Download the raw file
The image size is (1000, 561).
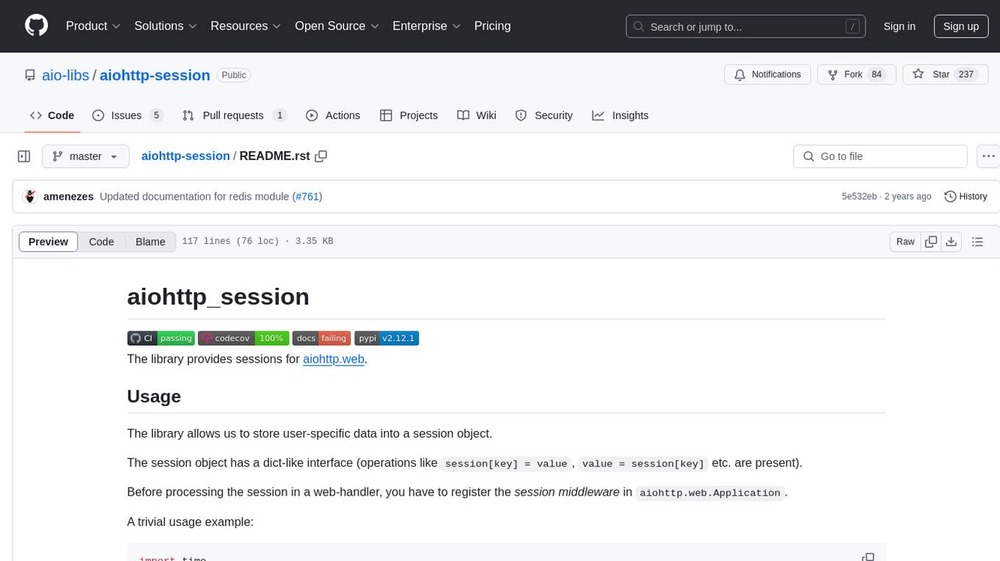click(951, 242)
